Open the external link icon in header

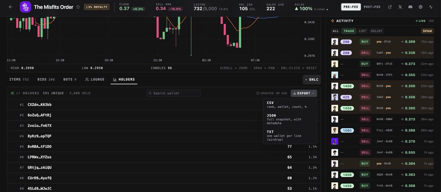pos(390,7)
